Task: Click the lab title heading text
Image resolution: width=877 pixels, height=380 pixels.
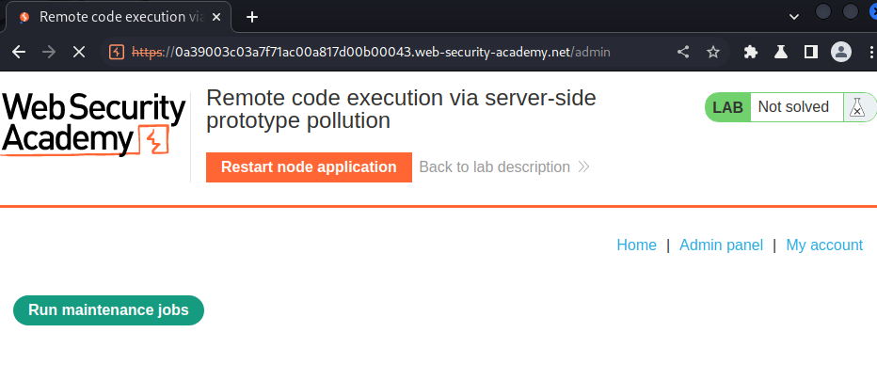Action: click(x=401, y=109)
